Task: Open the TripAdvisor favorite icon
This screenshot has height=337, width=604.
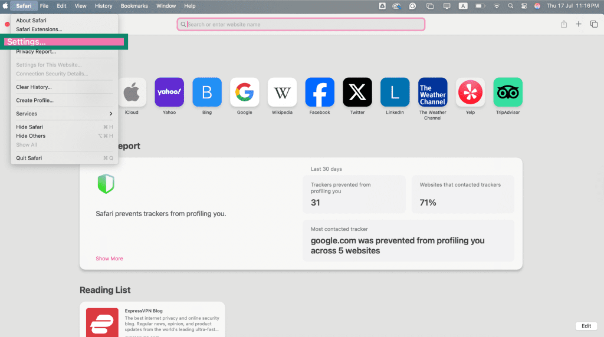Action: click(508, 92)
